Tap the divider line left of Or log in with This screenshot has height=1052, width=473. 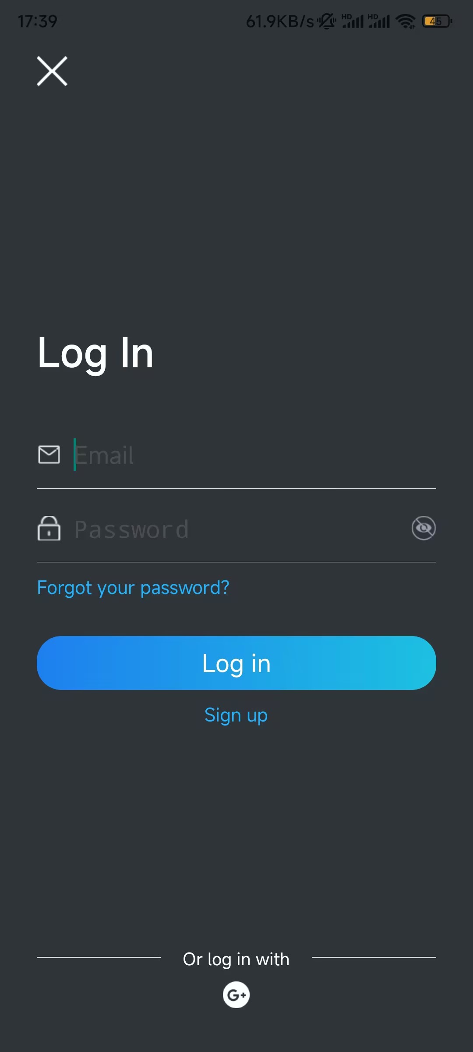tap(99, 957)
